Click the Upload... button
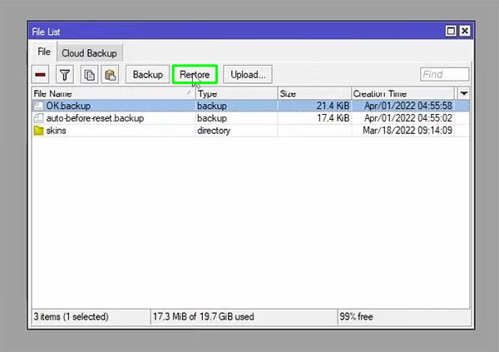 (248, 75)
